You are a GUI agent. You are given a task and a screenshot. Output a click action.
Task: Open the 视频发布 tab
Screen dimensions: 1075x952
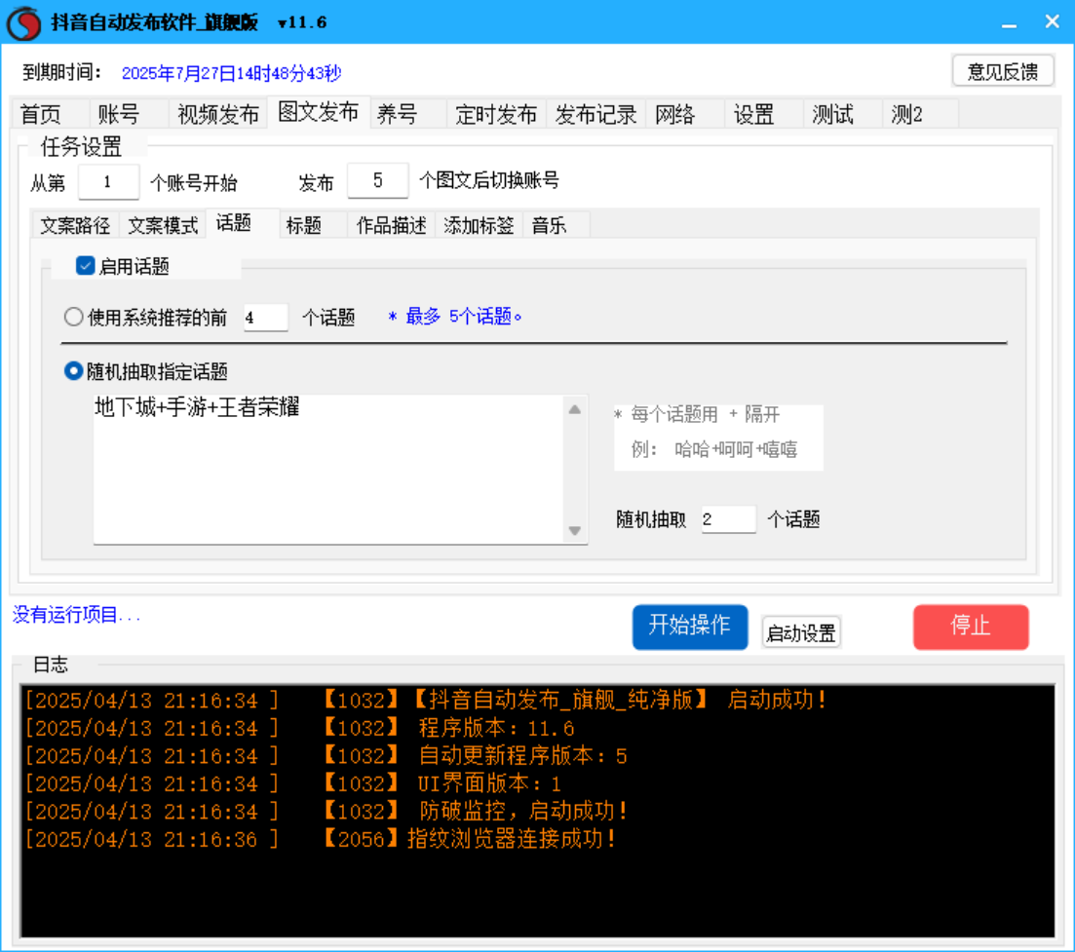[218, 114]
